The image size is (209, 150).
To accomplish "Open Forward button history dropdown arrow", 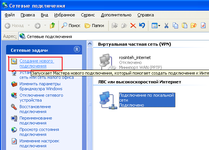I will coord(45,25).
